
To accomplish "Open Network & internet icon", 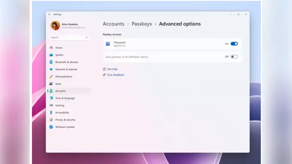I will click(x=51, y=69).
